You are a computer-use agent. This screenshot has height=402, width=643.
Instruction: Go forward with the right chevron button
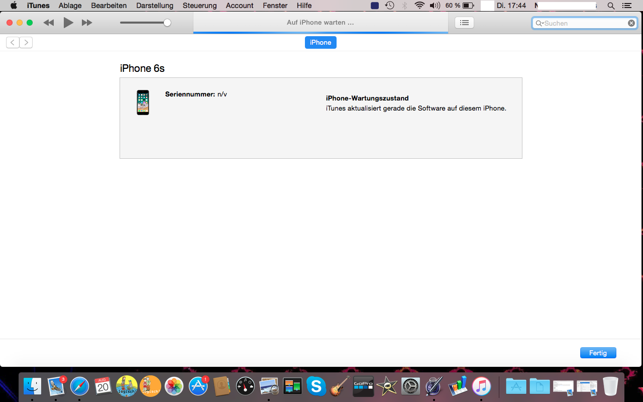26,42
